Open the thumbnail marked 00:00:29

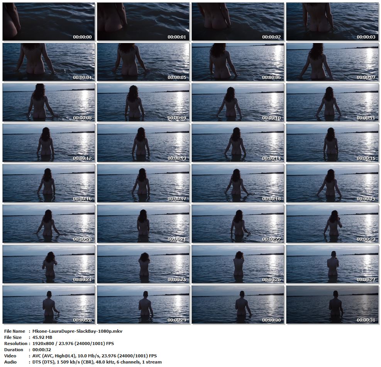(x=143, y=305)
